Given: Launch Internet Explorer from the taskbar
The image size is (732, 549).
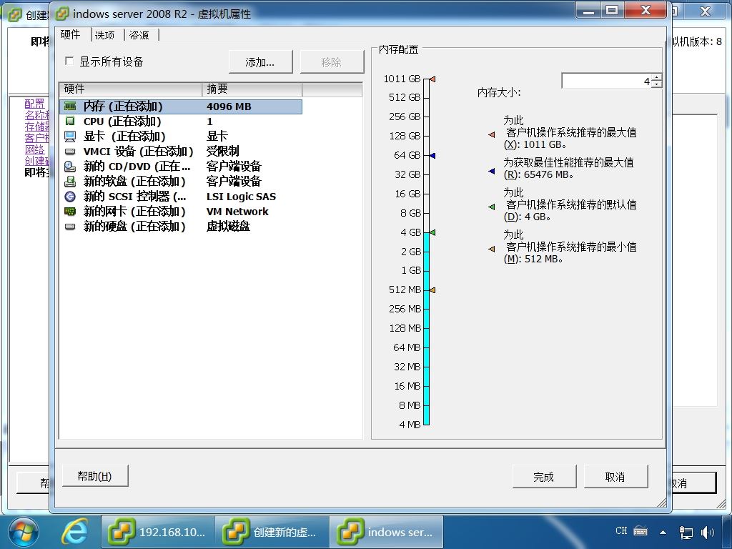Looking at the screenshot, I should [74, 532].
